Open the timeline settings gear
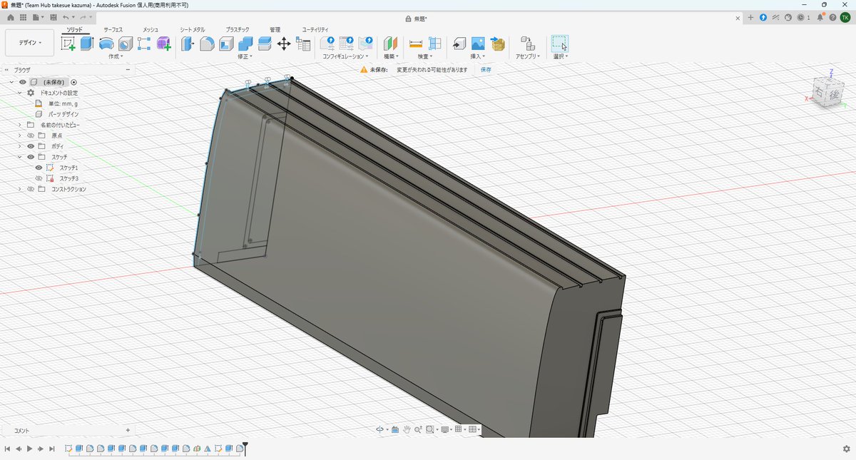 (x=846, y=449)
